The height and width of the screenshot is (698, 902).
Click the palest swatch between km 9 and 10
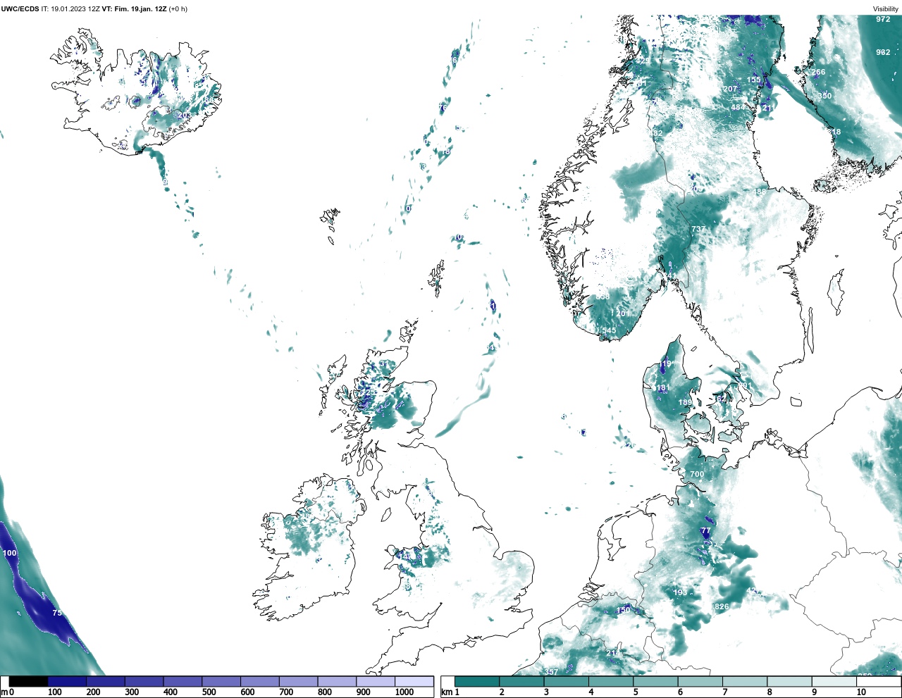click(834, 681)
